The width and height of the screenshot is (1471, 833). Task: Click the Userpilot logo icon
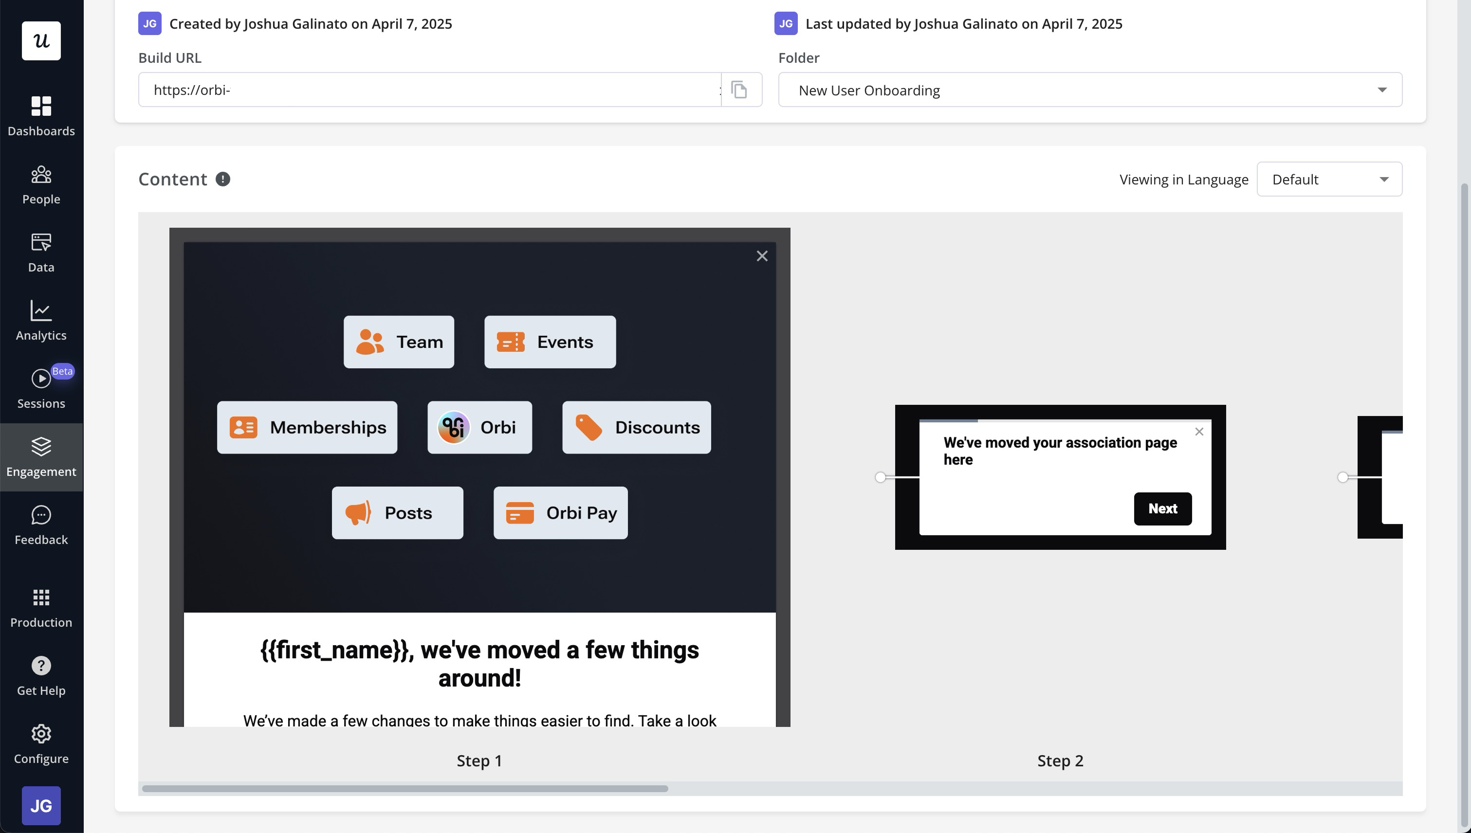coord(41,40)
